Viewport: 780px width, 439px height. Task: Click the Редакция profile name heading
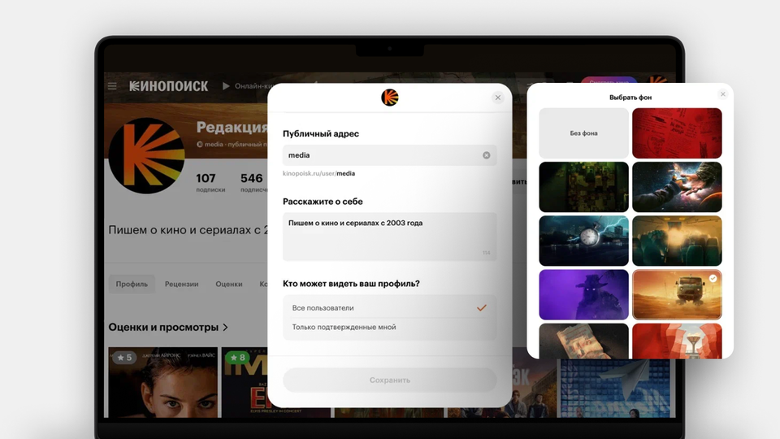coord(232,128)
